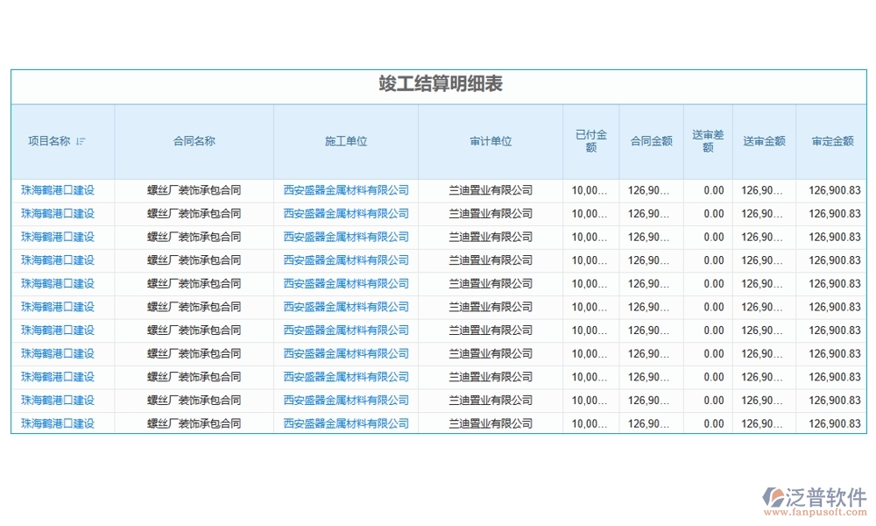Click the 竣工结算明细表 title bar

click(x=438, y=85)
